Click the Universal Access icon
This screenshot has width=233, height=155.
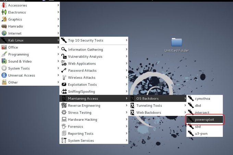4,75
